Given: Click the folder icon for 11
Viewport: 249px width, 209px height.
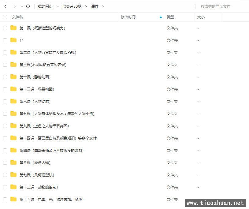Looking at the screenshot, I should click(13, 40).
